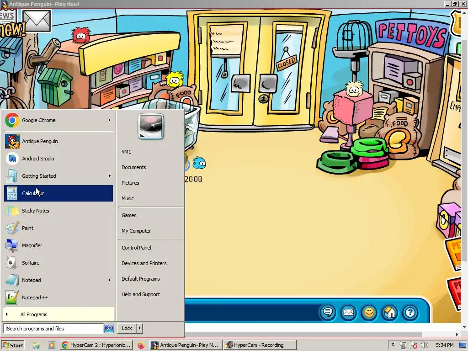Launch Solitaire game
Screen dimensions: 468x351
(58, 263)
